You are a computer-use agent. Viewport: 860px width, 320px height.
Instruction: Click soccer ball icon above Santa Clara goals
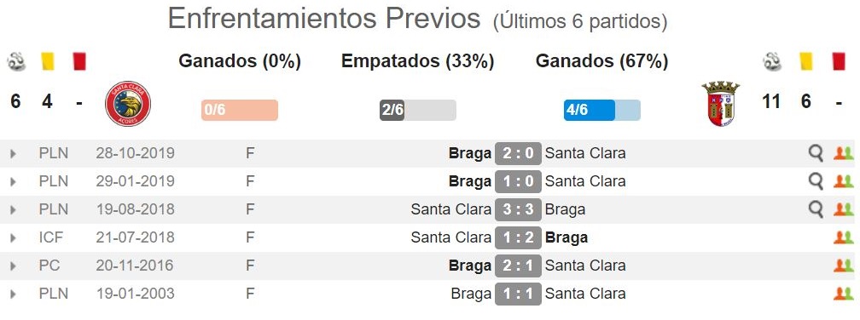pyautogui.click(x=16, y=61)
